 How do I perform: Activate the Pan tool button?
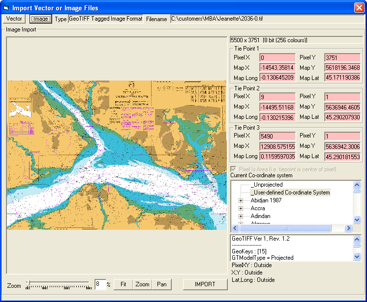pos(161,284)
